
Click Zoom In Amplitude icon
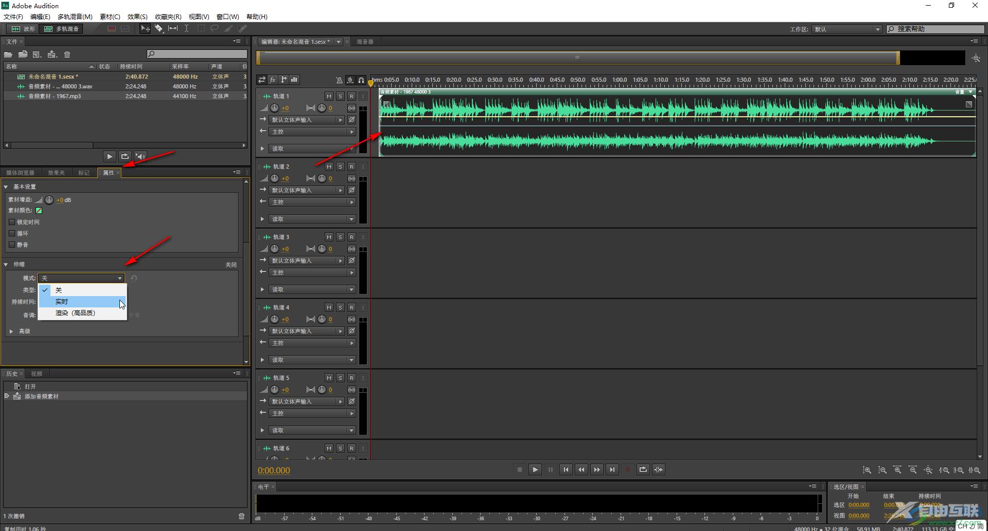click(x=867, y=470)
